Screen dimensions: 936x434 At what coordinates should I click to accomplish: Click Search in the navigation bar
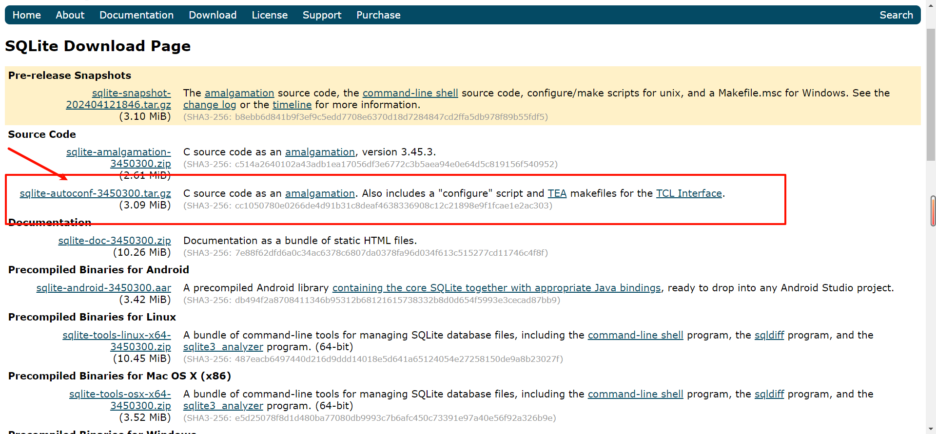(x=896, y=15)
